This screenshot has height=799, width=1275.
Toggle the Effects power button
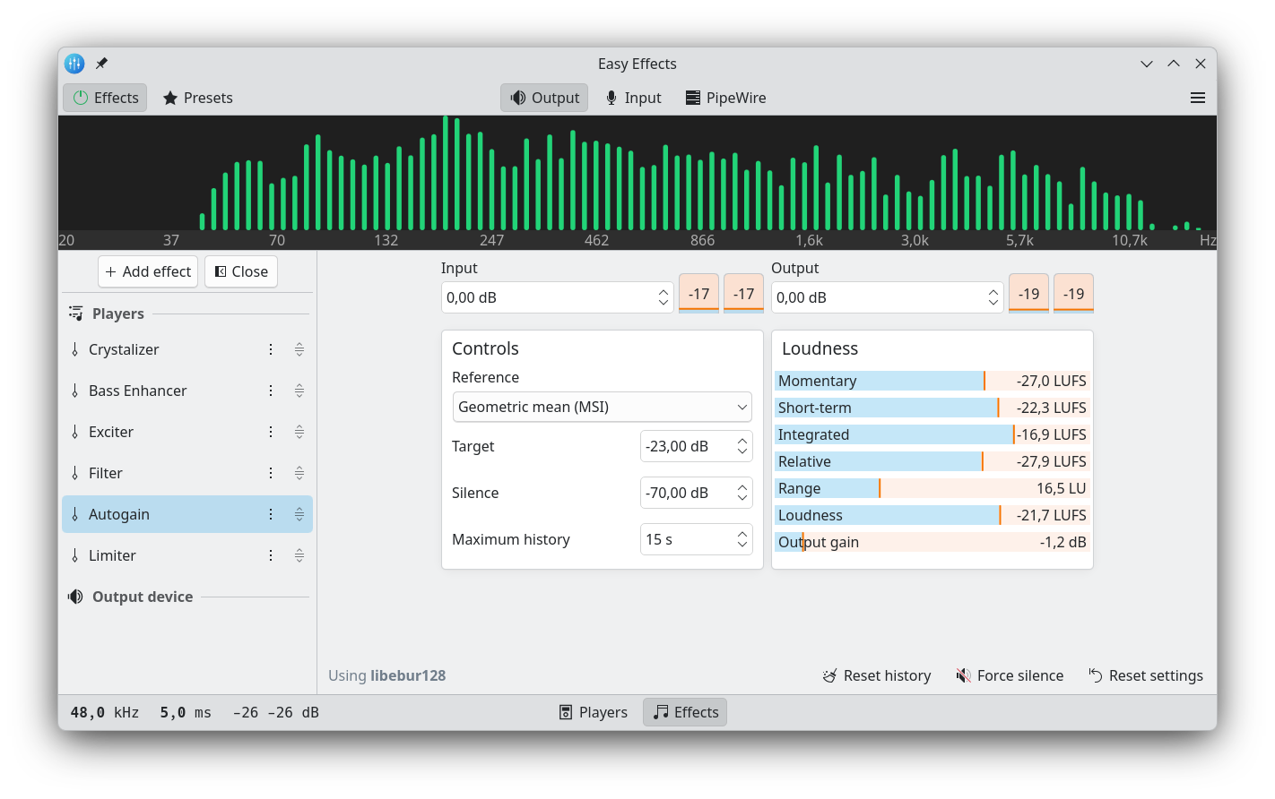pyautogui.click(x=105, y=98)
